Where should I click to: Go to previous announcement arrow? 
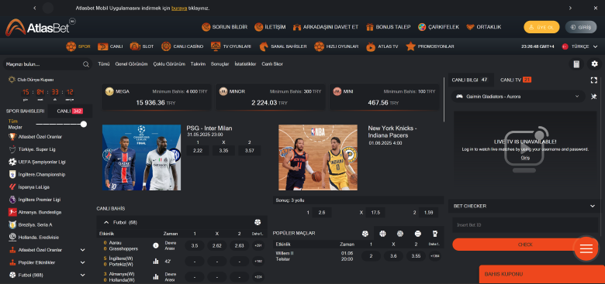35,8
